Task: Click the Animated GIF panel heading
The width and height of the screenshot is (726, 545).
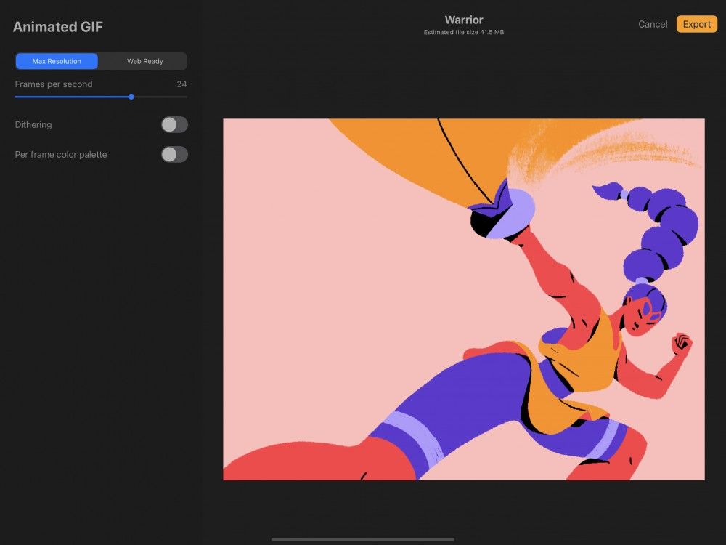Action: pos(57,26)
